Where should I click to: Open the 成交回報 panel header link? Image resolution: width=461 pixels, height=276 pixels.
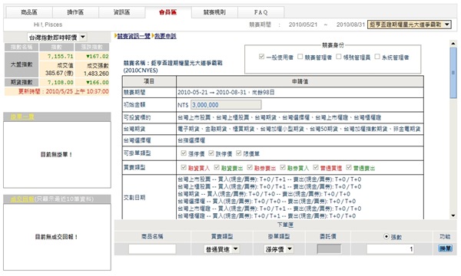(x=22, y=199)
